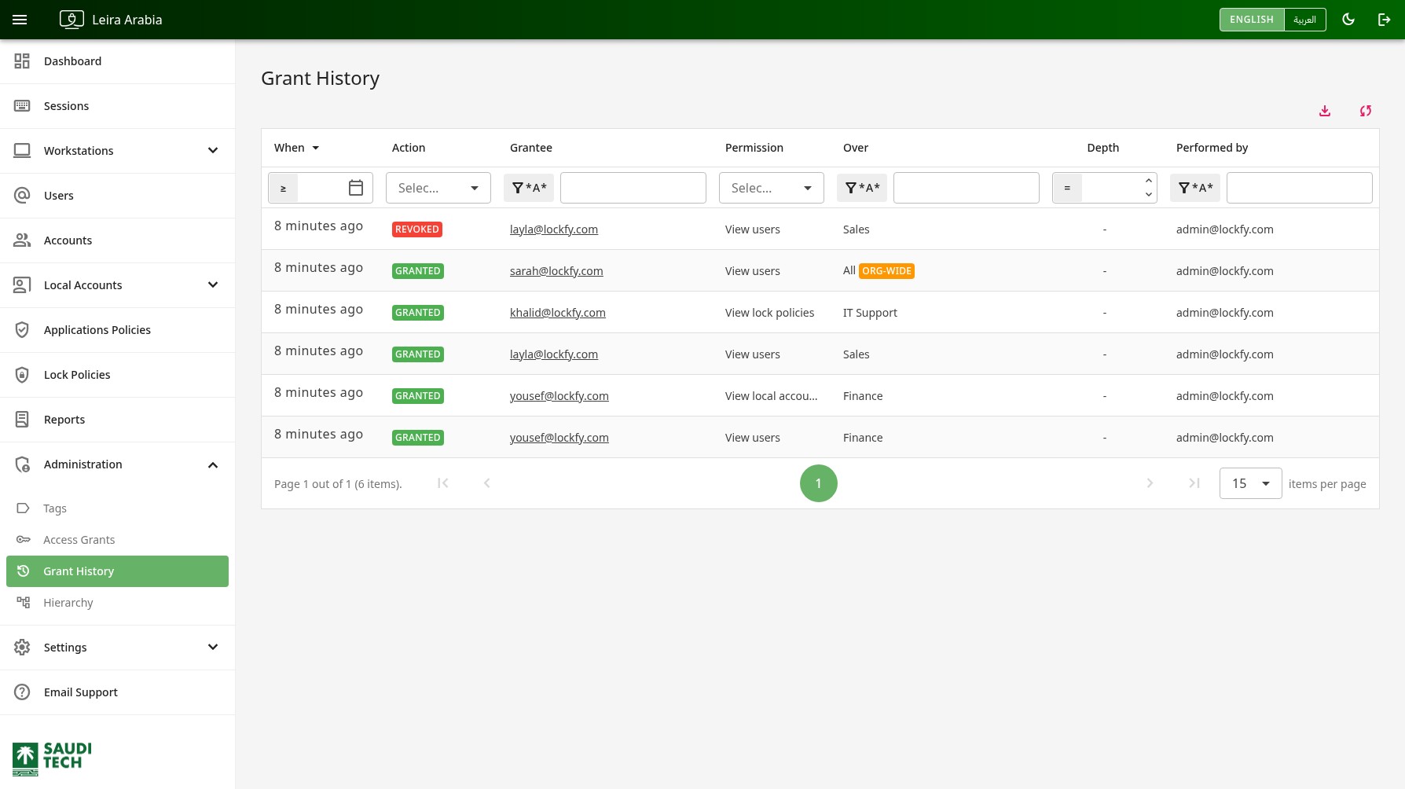The width and height of the screenshot is (1405, 789).
Task: Open items per page dropdown
Action: [x=1251, y=483]
